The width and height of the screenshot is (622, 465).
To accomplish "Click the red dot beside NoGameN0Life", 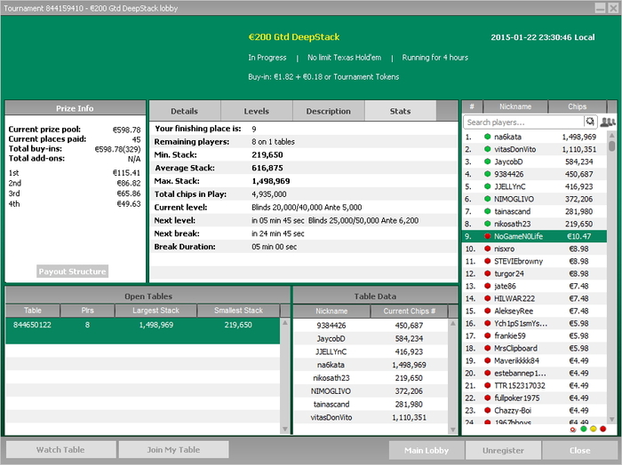I will [487, 237].
